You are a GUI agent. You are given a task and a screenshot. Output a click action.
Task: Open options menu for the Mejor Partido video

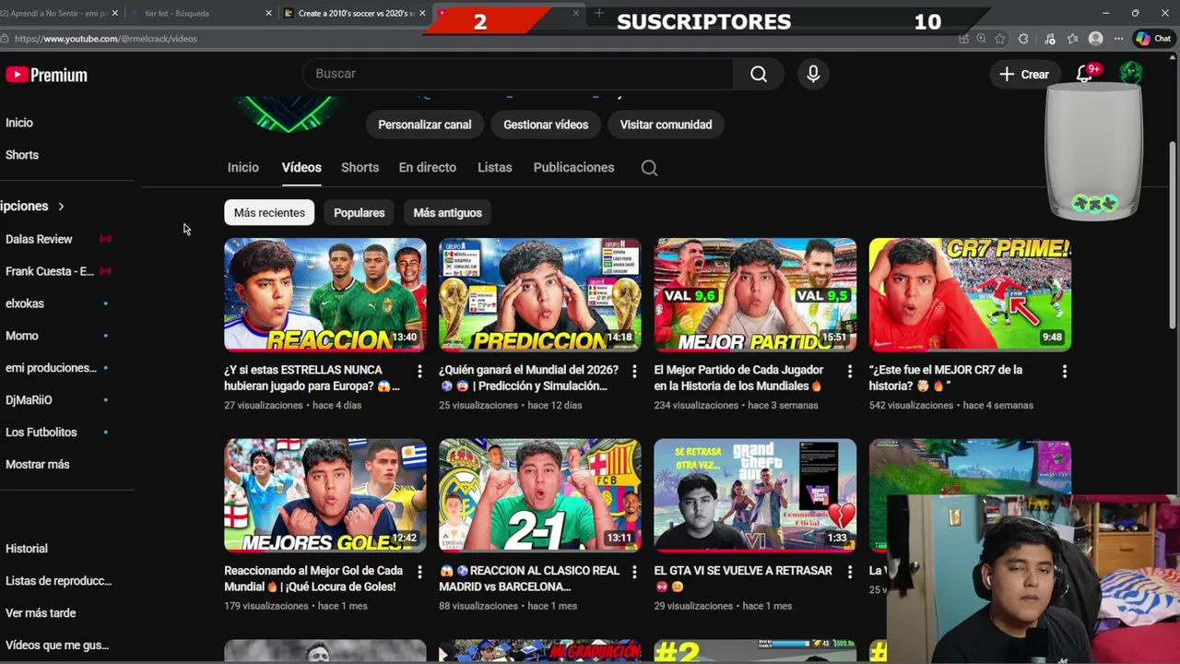click(850, 371)
